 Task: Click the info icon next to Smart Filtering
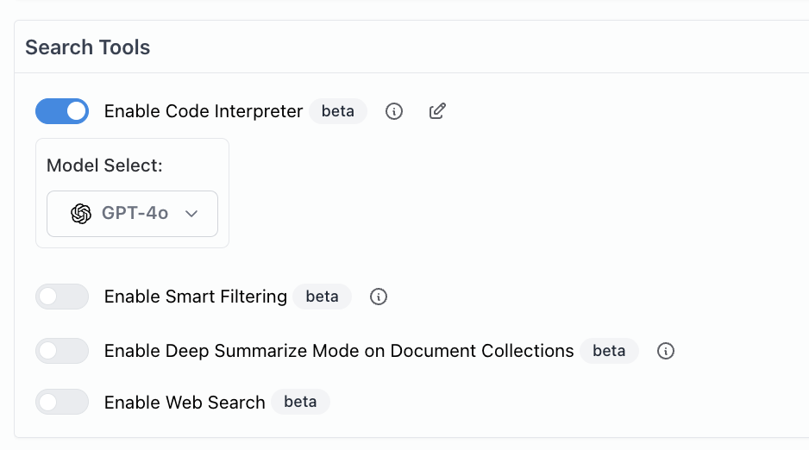pos(379,297)
